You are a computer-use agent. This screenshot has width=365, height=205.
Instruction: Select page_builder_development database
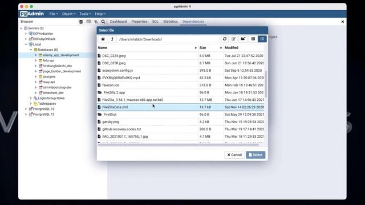pos(62,71)
